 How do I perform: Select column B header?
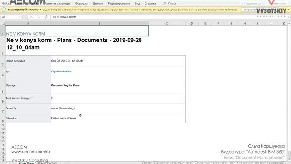[x=100, y=23]
